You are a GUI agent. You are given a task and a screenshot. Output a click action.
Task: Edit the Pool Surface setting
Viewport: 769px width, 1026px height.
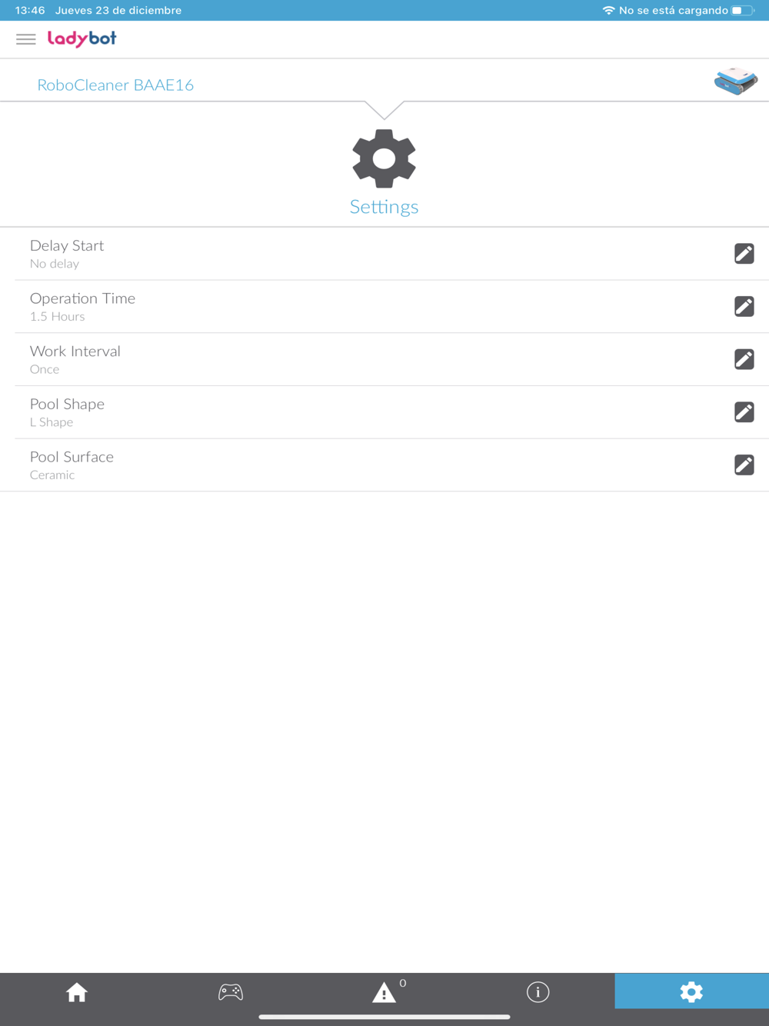[x=744, y=465]
